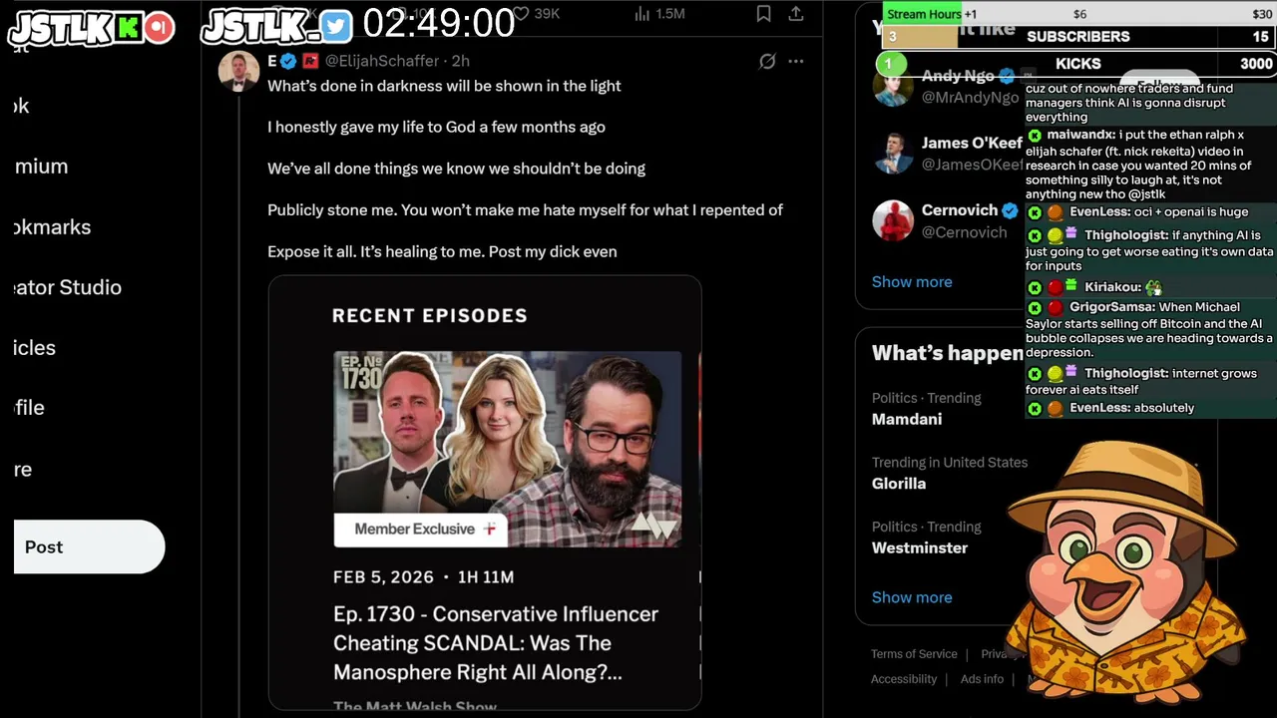Click the verified badge next to Cernovich
Image resolution: width=1277 pixels, height=718 pixels.
pyautogui.click(x=1010, y=210)
